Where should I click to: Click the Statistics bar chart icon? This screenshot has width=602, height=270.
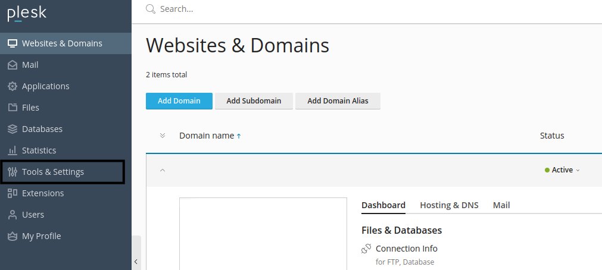tap(13, 150)
